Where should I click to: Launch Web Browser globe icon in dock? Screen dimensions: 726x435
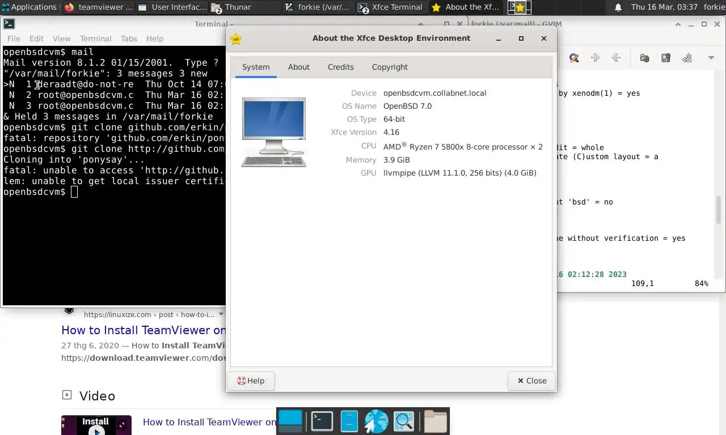coord(376,421)
